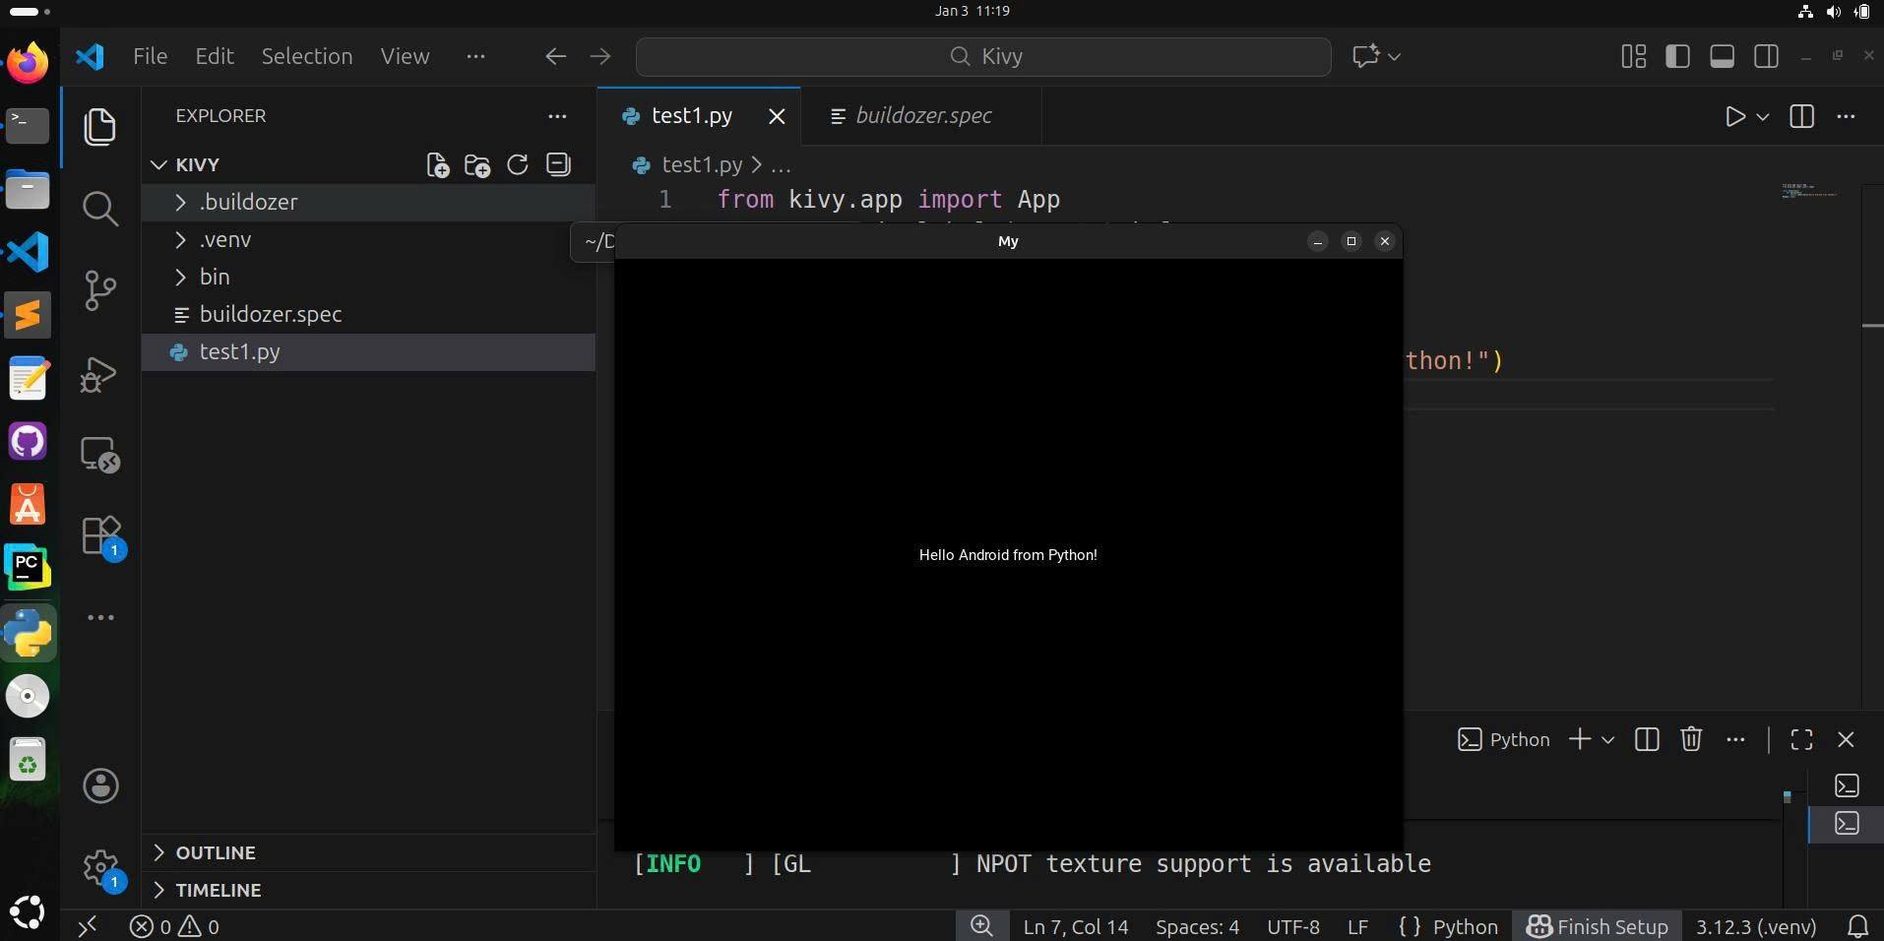
Task: Show overflow menu items ellipsis in menu bar
Action: tap(475, 56)
